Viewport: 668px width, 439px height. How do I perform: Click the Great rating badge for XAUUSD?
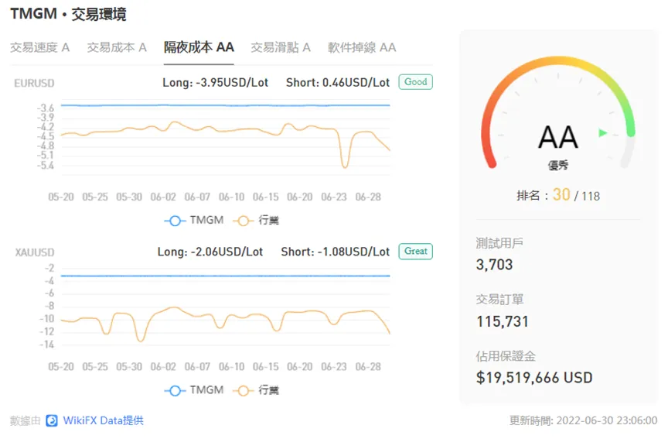pyautogui.click(x=416, y=252)
